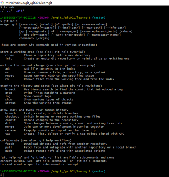This screenshot has width=169, height=177.
Task: Click the 'checkout' command entry
Action: 12,117
